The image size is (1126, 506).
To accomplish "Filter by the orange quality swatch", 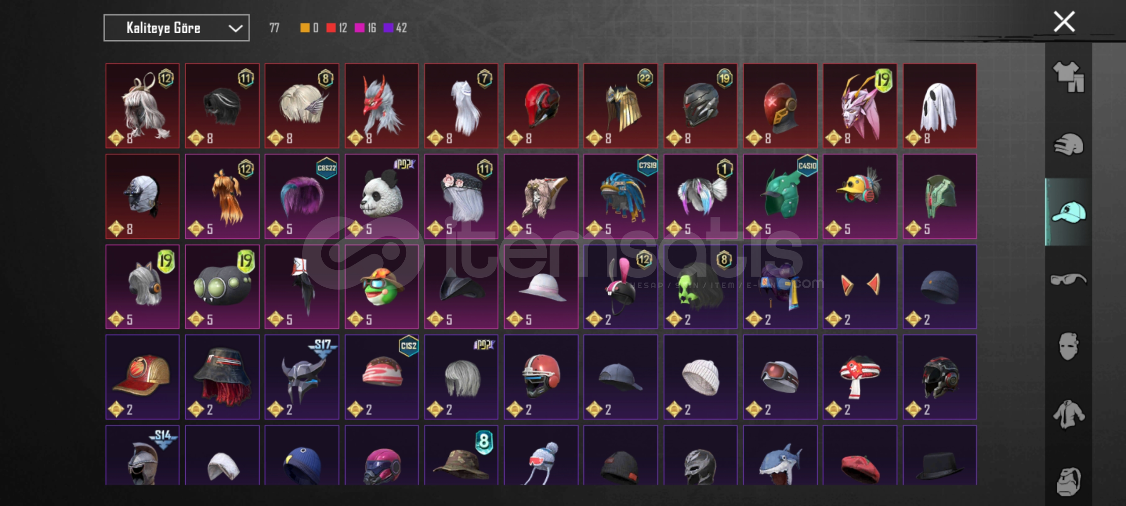I will (x=304, y=28).
